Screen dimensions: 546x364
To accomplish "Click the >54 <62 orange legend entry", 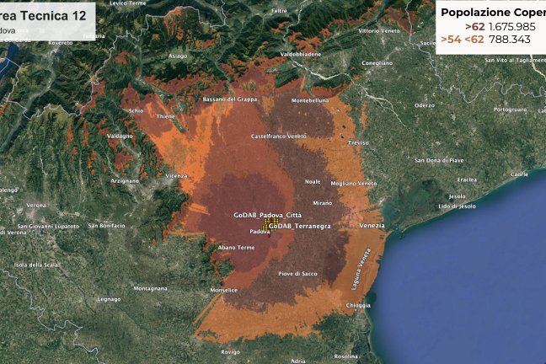I will (x=462, y=39).
